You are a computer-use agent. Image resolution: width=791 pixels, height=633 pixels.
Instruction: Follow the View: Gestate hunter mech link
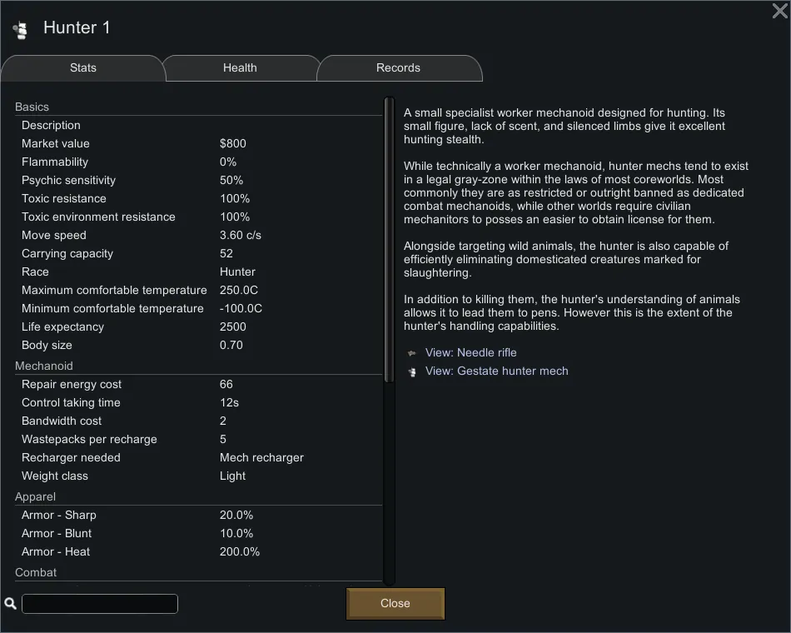click(x=496, y=371)
